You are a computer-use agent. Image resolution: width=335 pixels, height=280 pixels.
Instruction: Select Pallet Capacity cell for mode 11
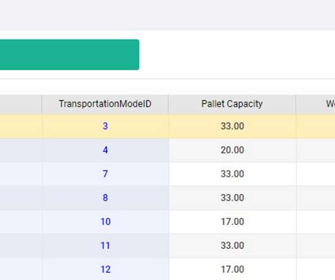[x=233, y=246]
